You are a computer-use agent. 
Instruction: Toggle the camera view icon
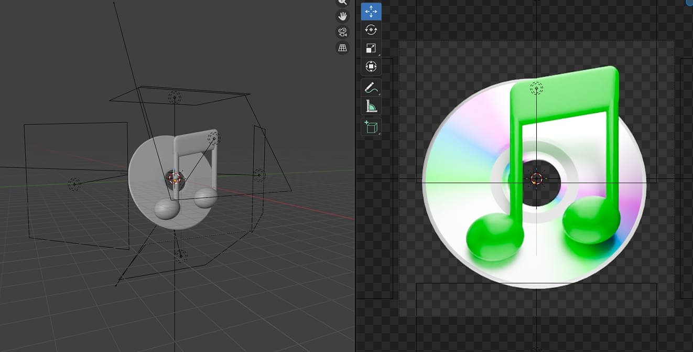click(342, 32)
